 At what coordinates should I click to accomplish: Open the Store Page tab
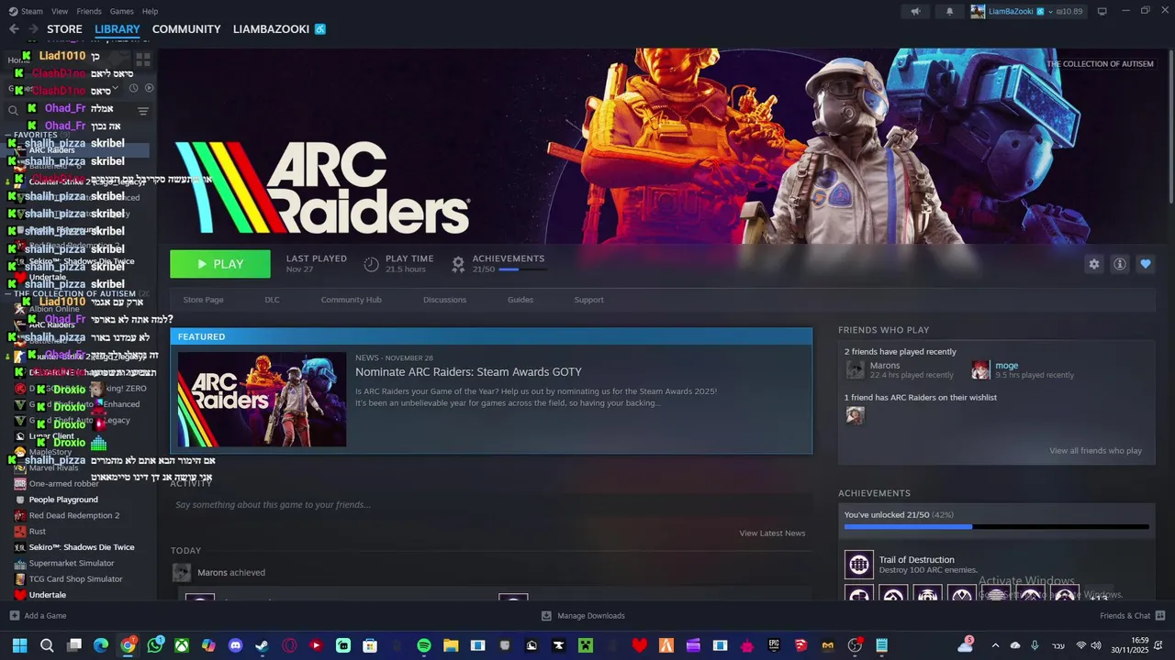(203, 300)
